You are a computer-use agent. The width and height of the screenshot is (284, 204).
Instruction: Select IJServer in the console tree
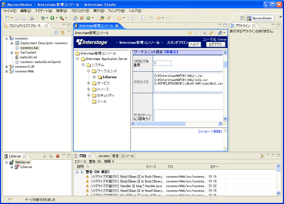[110, 77]
